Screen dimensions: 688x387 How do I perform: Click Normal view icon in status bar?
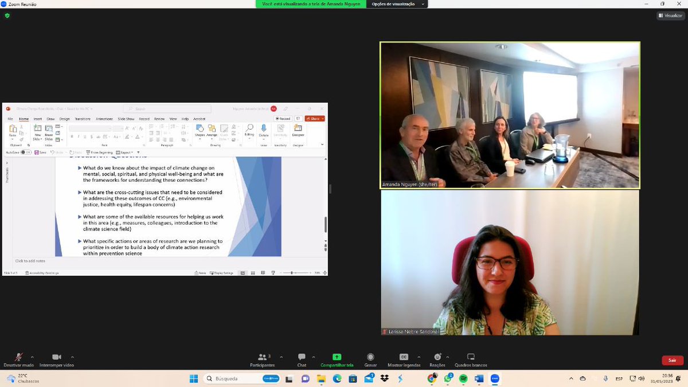[x=243, y=273]
